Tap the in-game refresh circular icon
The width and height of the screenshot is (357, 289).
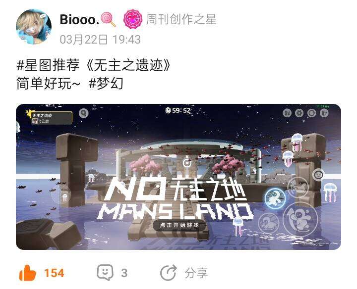click(312, 113)
